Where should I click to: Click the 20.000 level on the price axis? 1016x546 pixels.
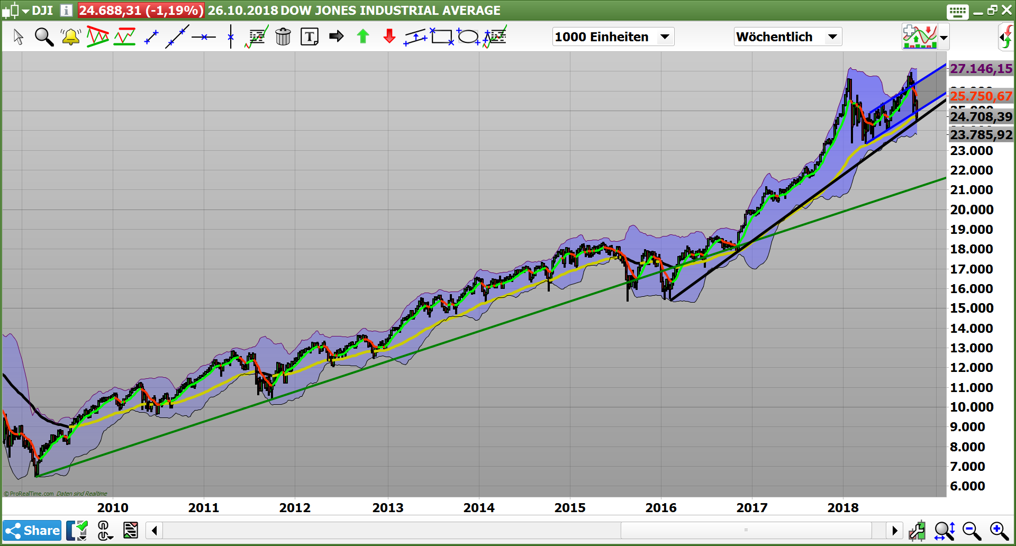(972, 210)
